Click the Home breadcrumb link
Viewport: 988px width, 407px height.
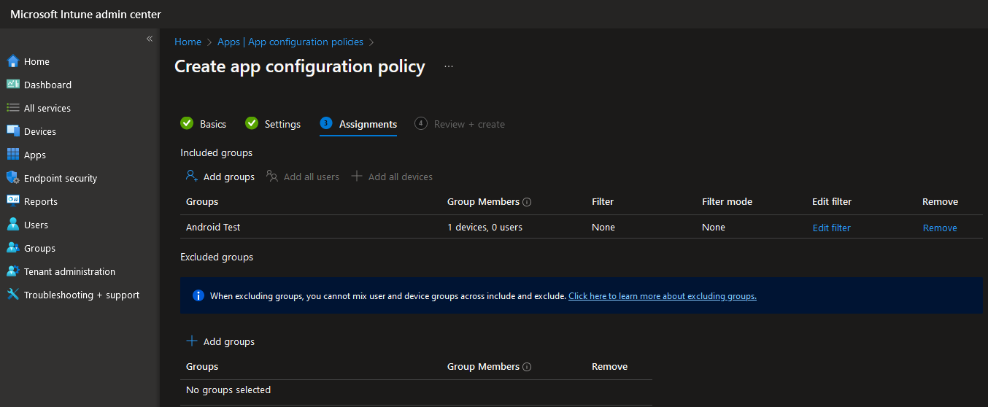[188, 42]
